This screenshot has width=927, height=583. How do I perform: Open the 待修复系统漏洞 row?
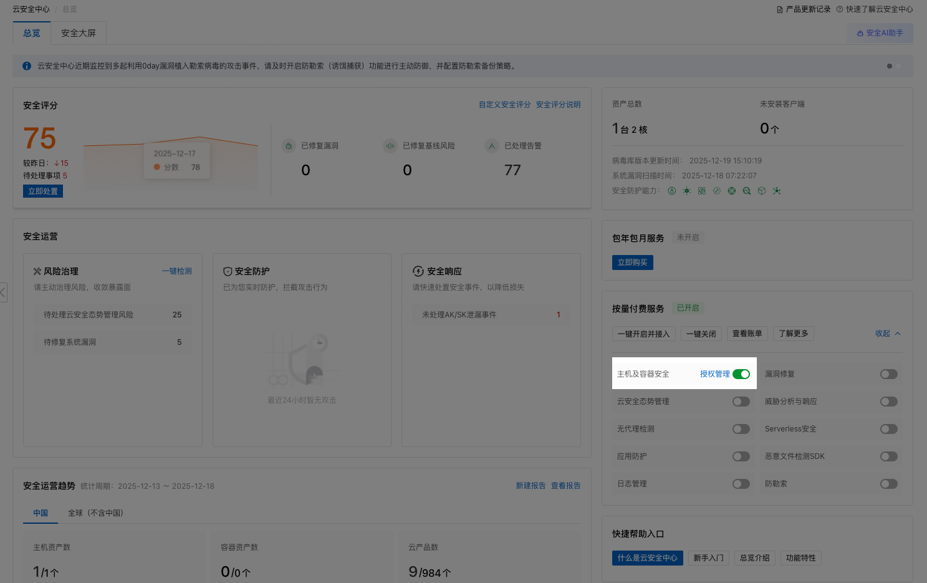pos(113,342)
